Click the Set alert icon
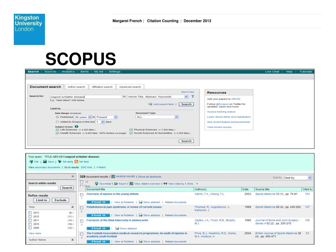The height and width of the screenshot is (252, 336). click(60, 161)
